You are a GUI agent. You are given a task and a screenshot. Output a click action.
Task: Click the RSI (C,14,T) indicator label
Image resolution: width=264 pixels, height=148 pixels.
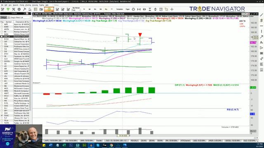[233, 110]
